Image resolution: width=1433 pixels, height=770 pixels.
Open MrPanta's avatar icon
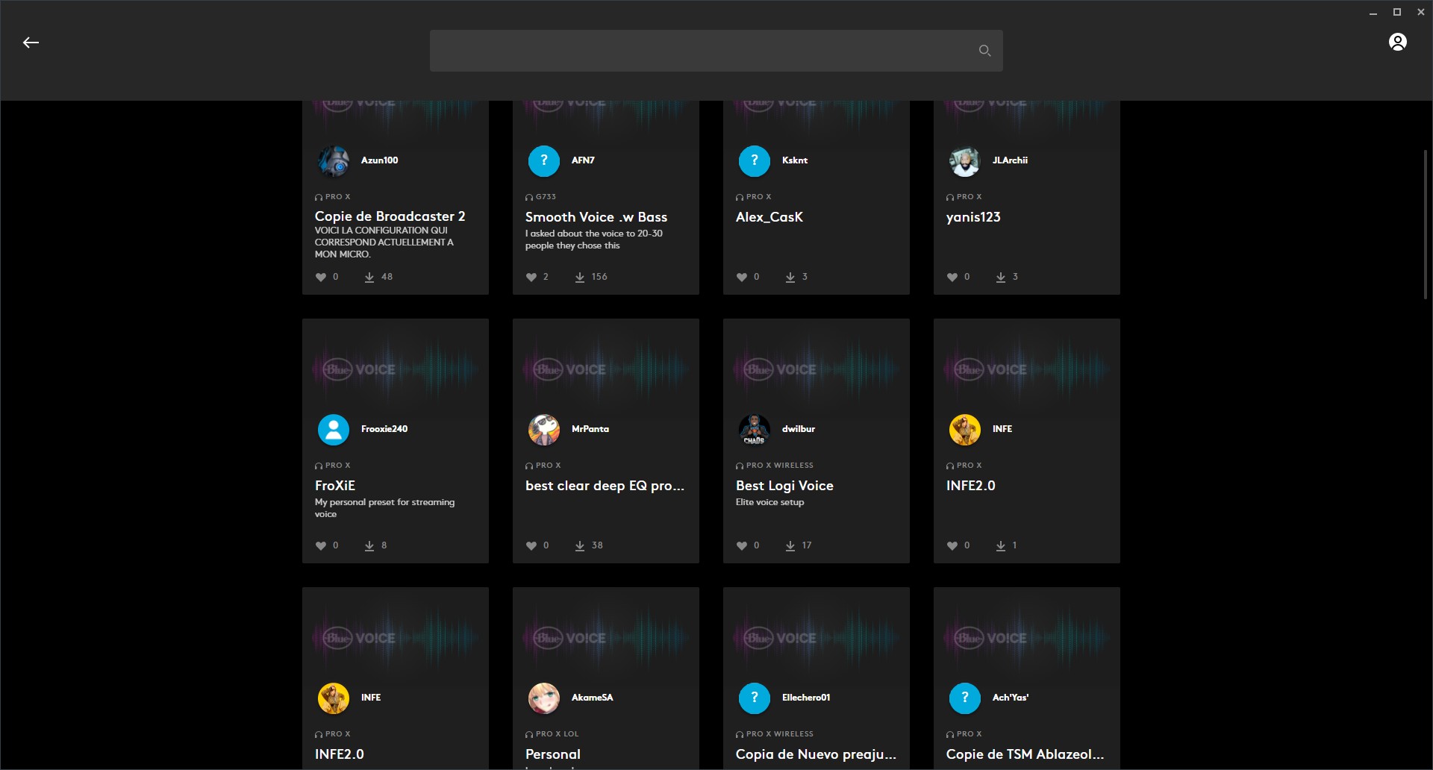pyautogui.click(x=544, y=429)
